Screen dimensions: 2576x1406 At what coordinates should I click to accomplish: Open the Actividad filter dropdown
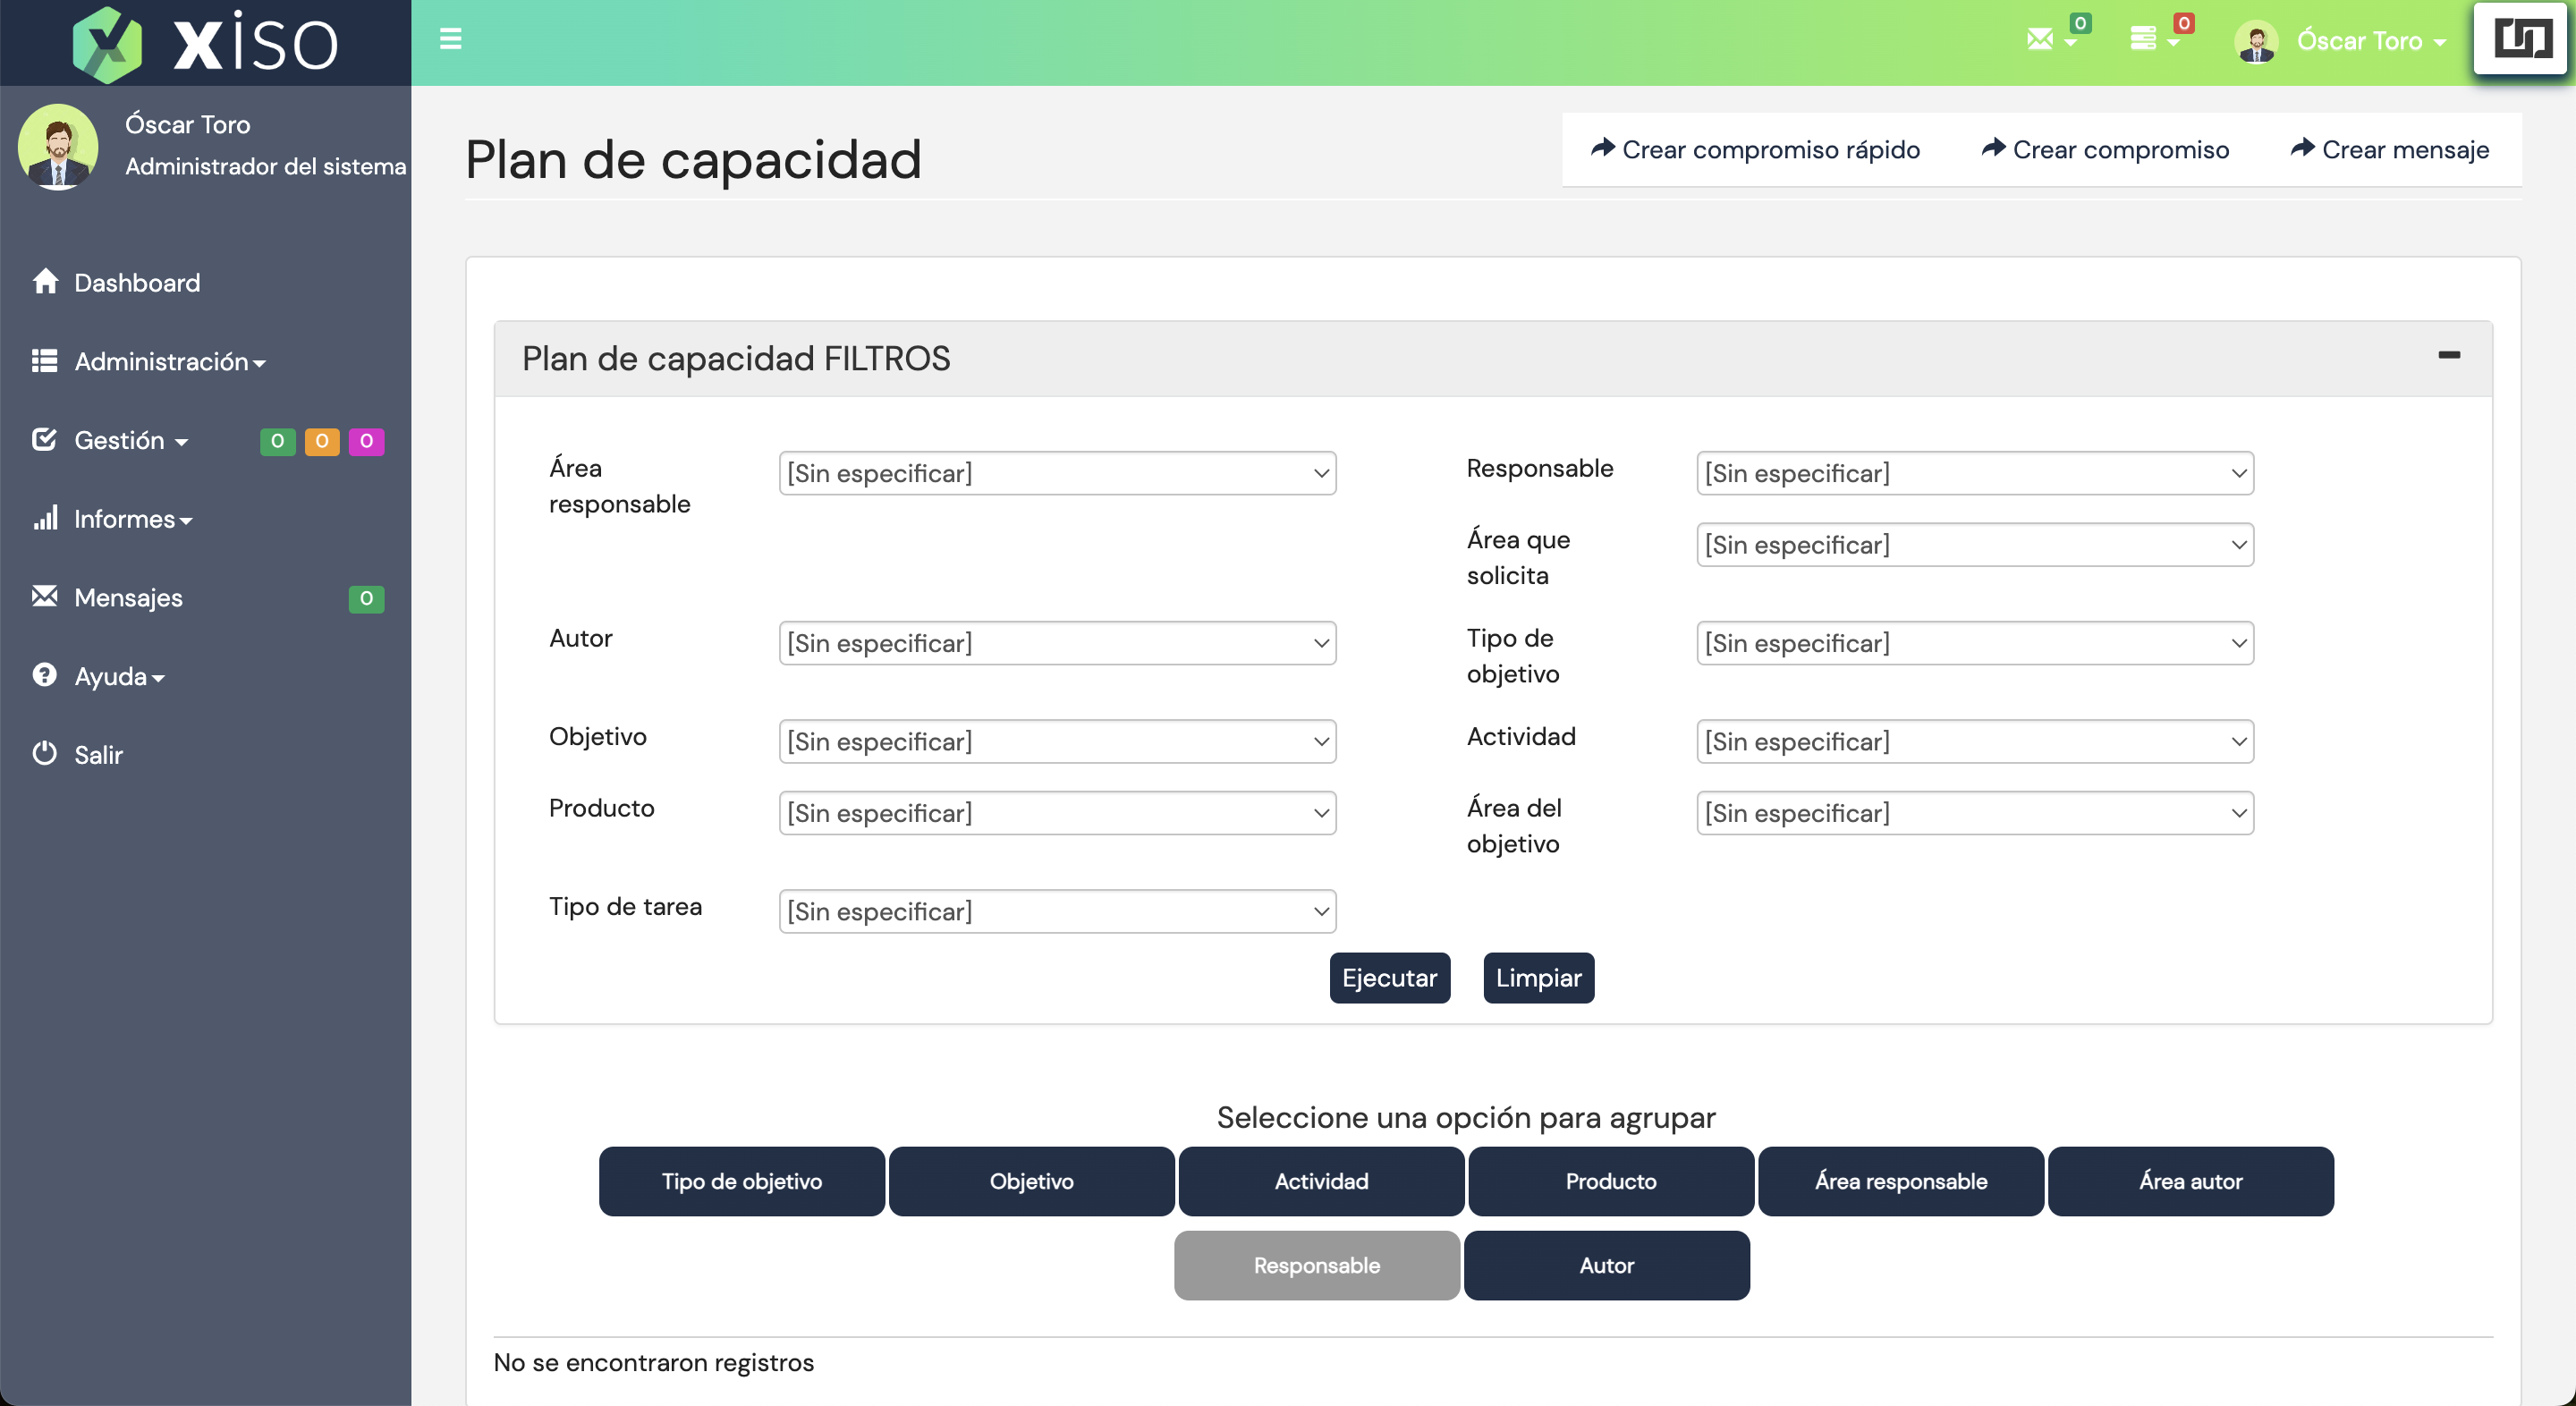[x=1974, y=741]
